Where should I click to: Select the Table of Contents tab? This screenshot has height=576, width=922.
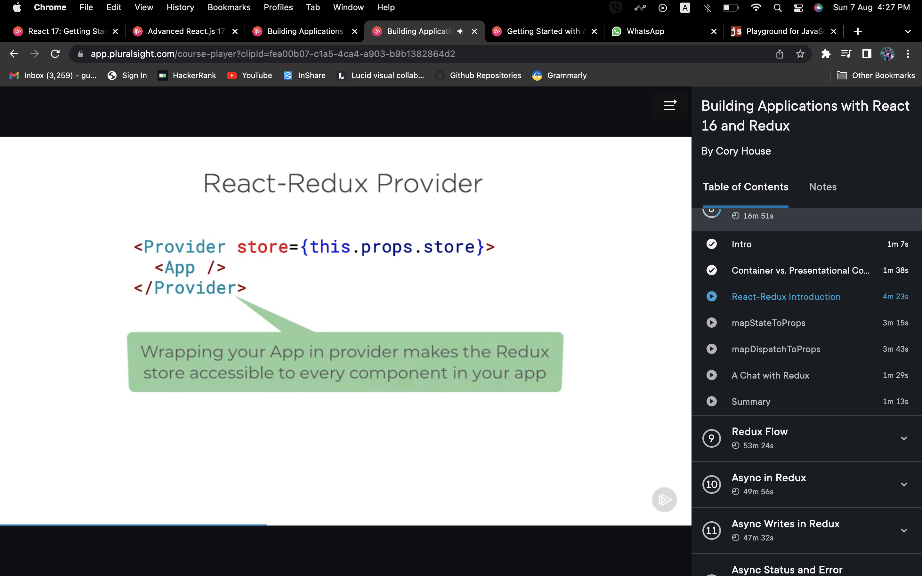tap(745, 187)
